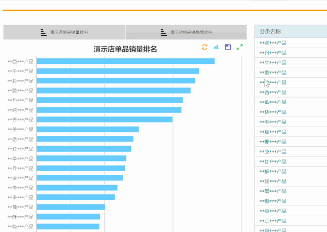Click the bar icon in 演示店单品销售额排名 tab
This screenshot has width=327, height=232.
(x=164, y=32)
